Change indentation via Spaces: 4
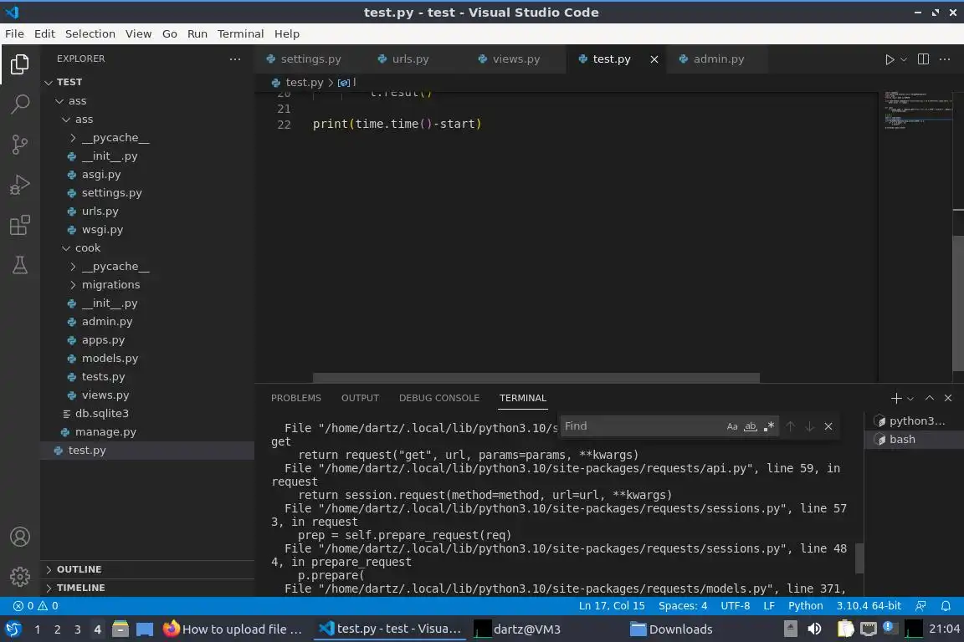Screen dimensions: 964x642 coord(683,606)
